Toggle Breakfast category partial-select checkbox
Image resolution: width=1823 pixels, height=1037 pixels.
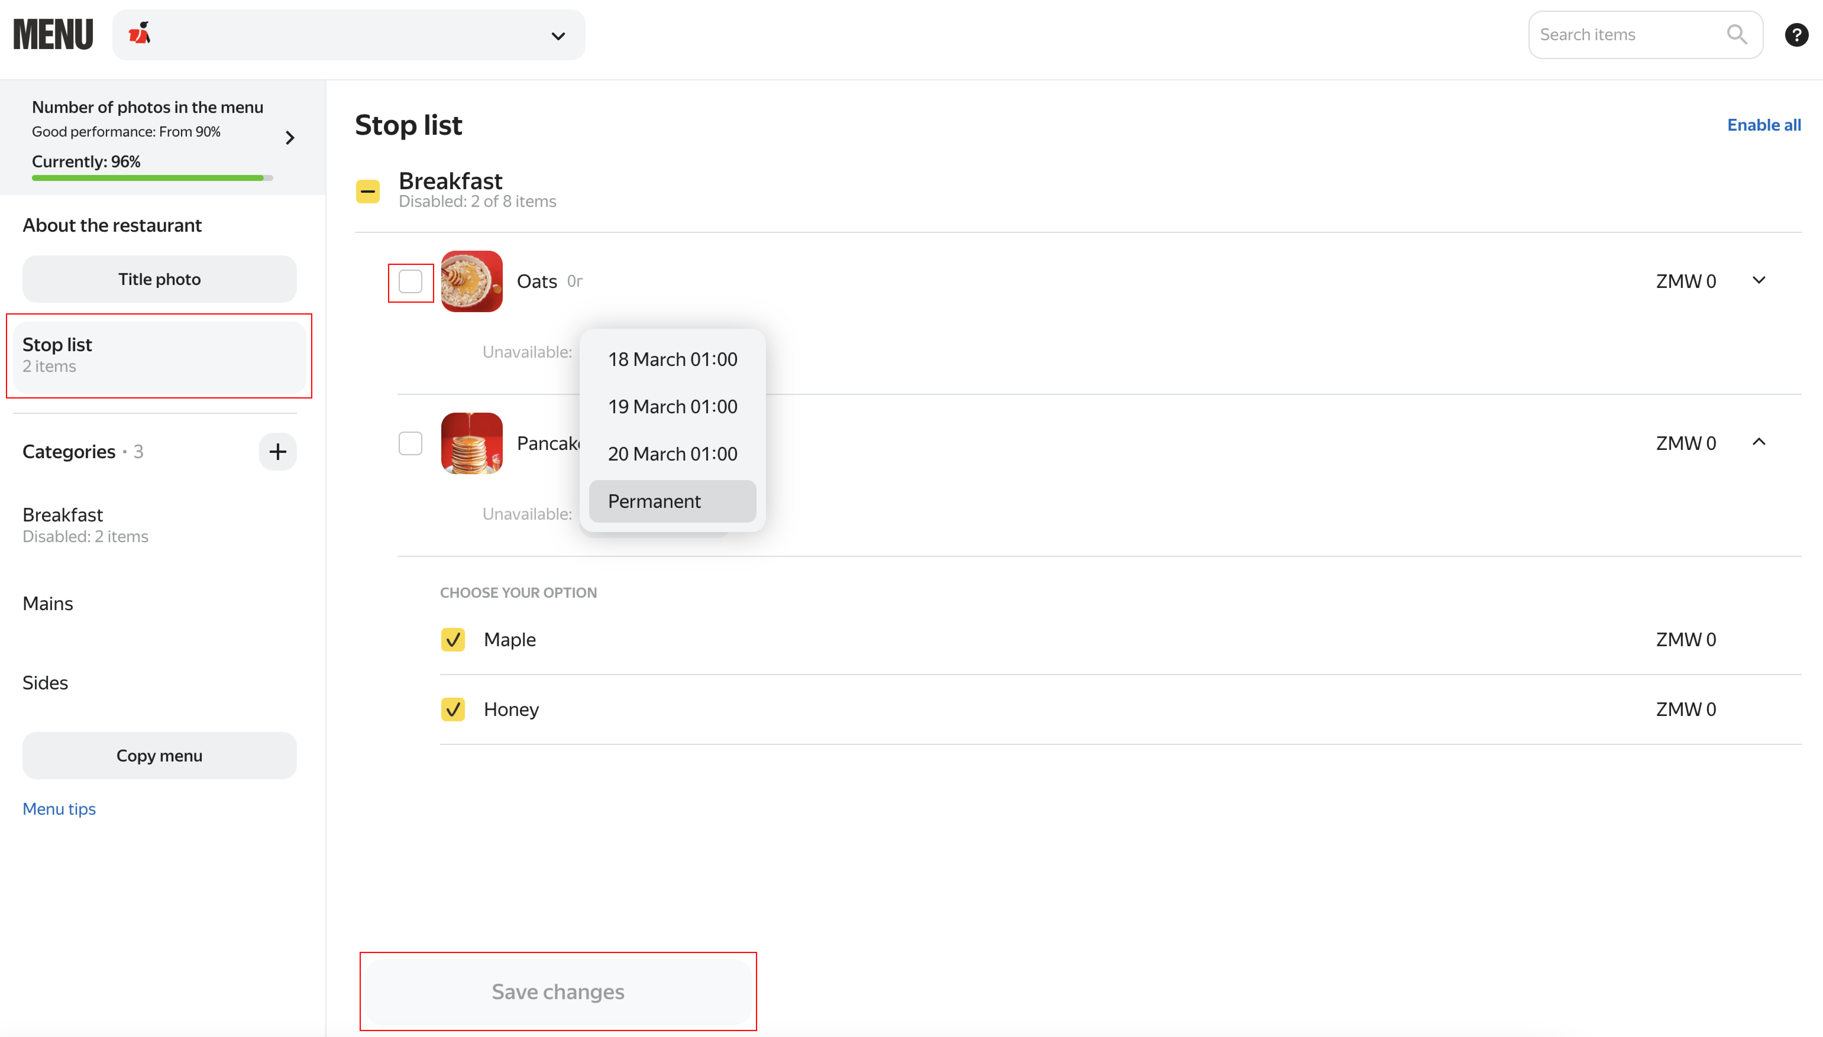point(368,191)
